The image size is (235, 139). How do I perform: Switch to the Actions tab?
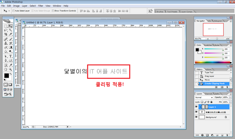pyautogui.click(x=208, y=69)
